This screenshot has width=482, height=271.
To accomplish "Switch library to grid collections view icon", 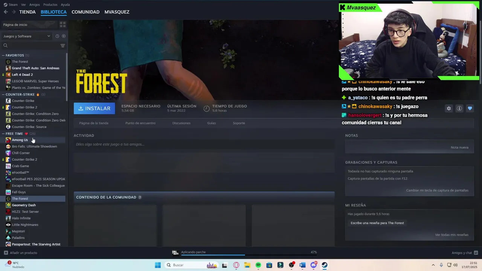I will click(63, 24).
